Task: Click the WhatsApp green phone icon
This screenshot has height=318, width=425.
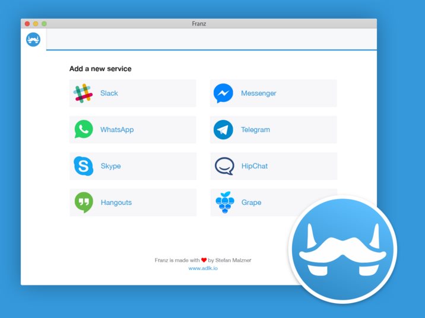Action: [84, 129]
